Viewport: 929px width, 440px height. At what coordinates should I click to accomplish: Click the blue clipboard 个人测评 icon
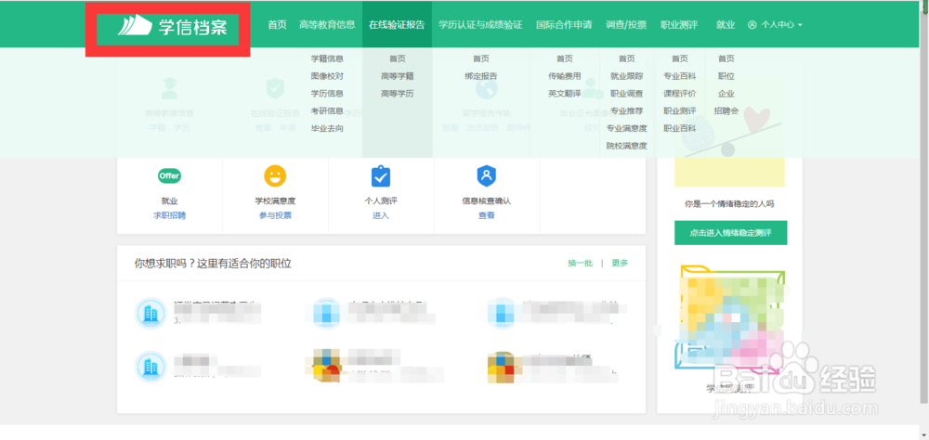pos(380,175)
